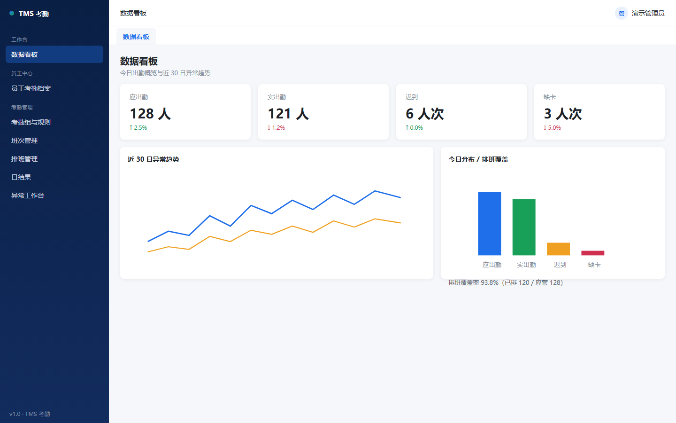
Task: Click the down arrow beside 1.2%
Action: pos(269,127)
